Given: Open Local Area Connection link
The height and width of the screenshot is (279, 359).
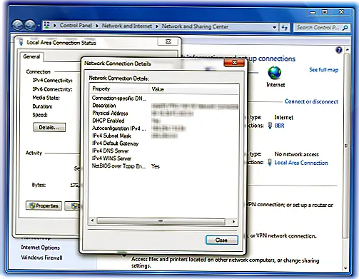Looking at the screenshot, I should [301, 163].
